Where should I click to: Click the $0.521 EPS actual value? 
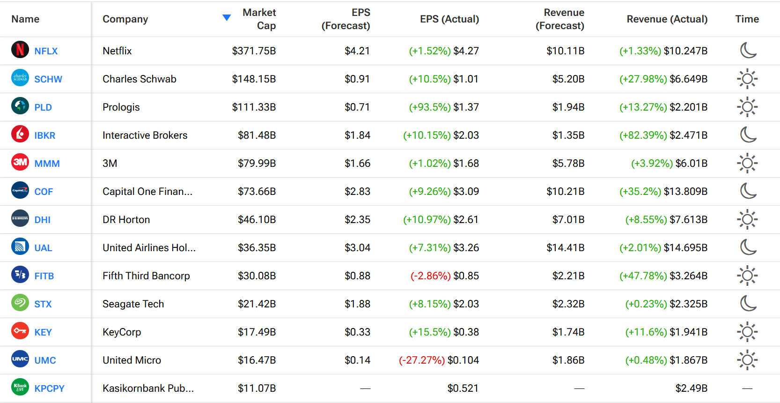[463, 388]
